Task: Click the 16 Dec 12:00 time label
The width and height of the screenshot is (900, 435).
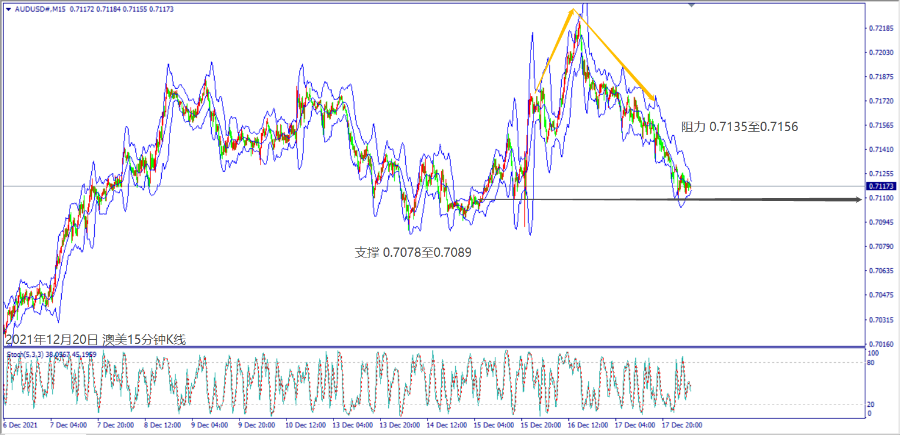Action: [x=587, y=425]
